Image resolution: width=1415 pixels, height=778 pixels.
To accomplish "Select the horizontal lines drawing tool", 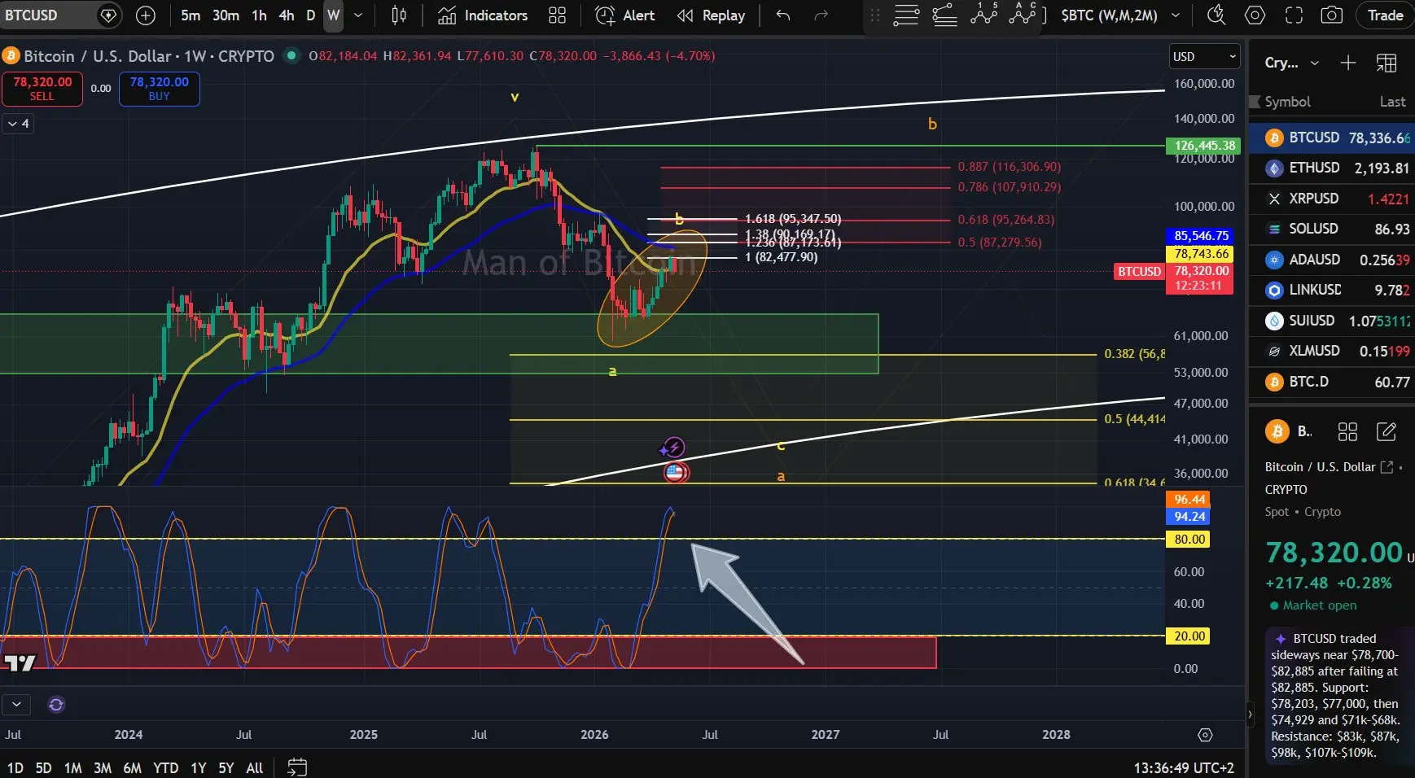I will pyautogui.click(x=906, y=15).
